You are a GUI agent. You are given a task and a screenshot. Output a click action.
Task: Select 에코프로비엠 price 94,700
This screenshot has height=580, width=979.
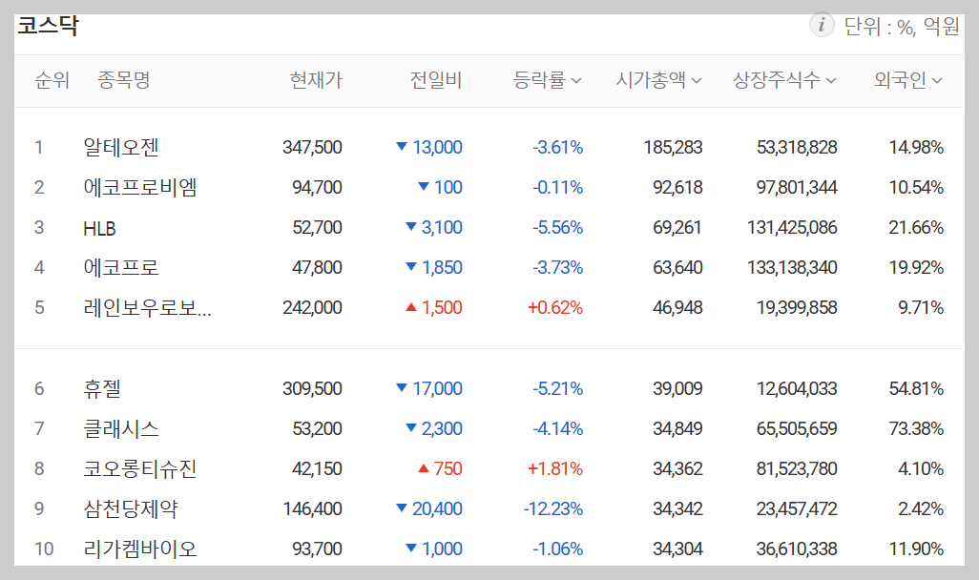click(317, 187)
